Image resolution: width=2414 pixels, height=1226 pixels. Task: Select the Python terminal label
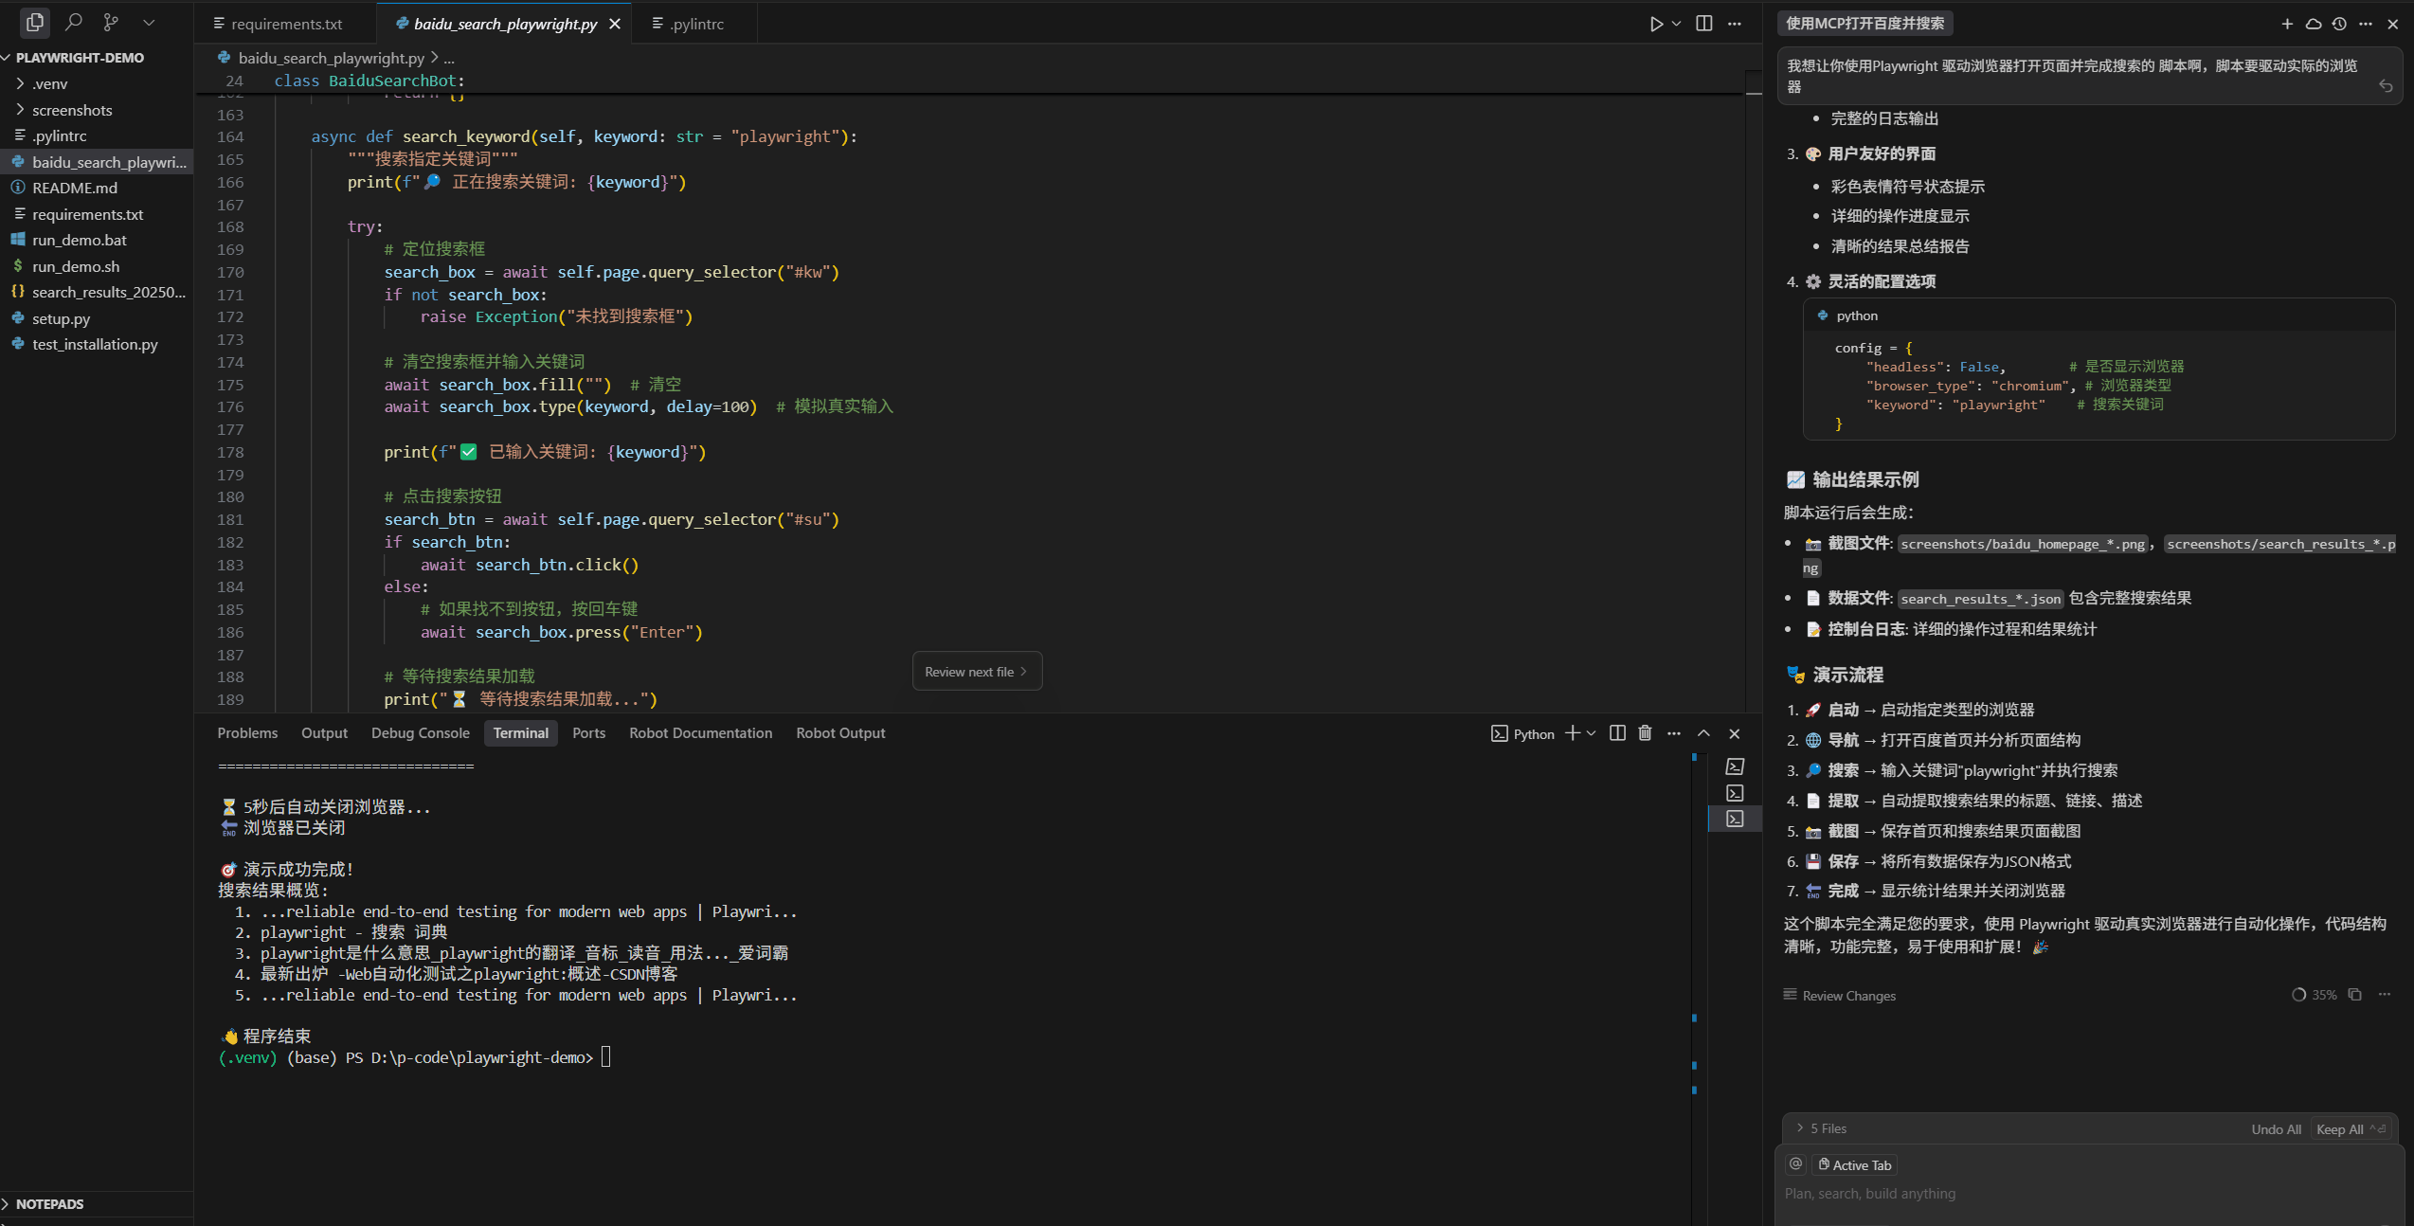point(1522,734)
